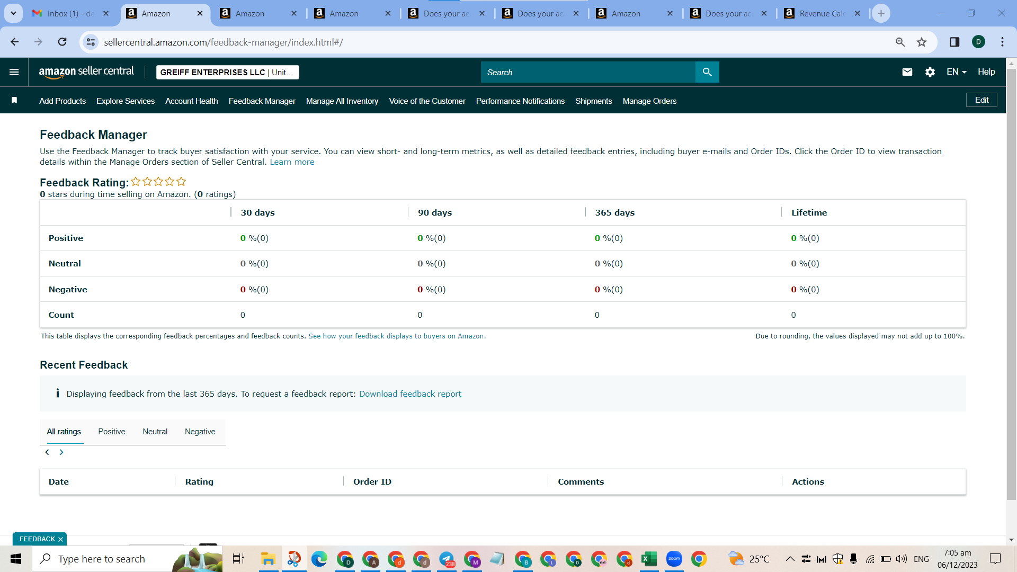Click the volume speaker tray icon
This screenshot has height=572, width=1017.
coord(902,559)
